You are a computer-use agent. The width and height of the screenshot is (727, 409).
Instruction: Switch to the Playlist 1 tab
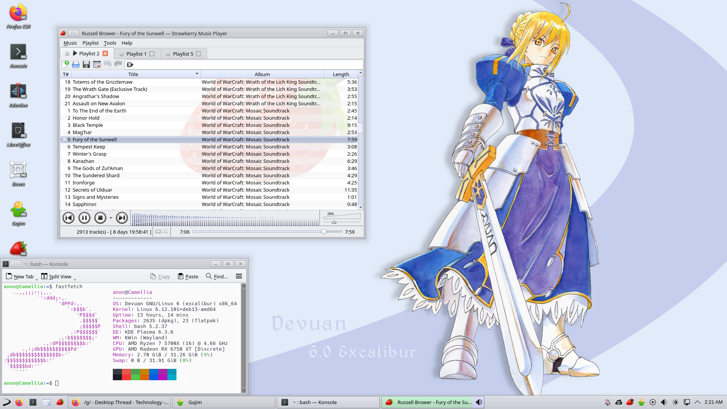tap(136, 54)
